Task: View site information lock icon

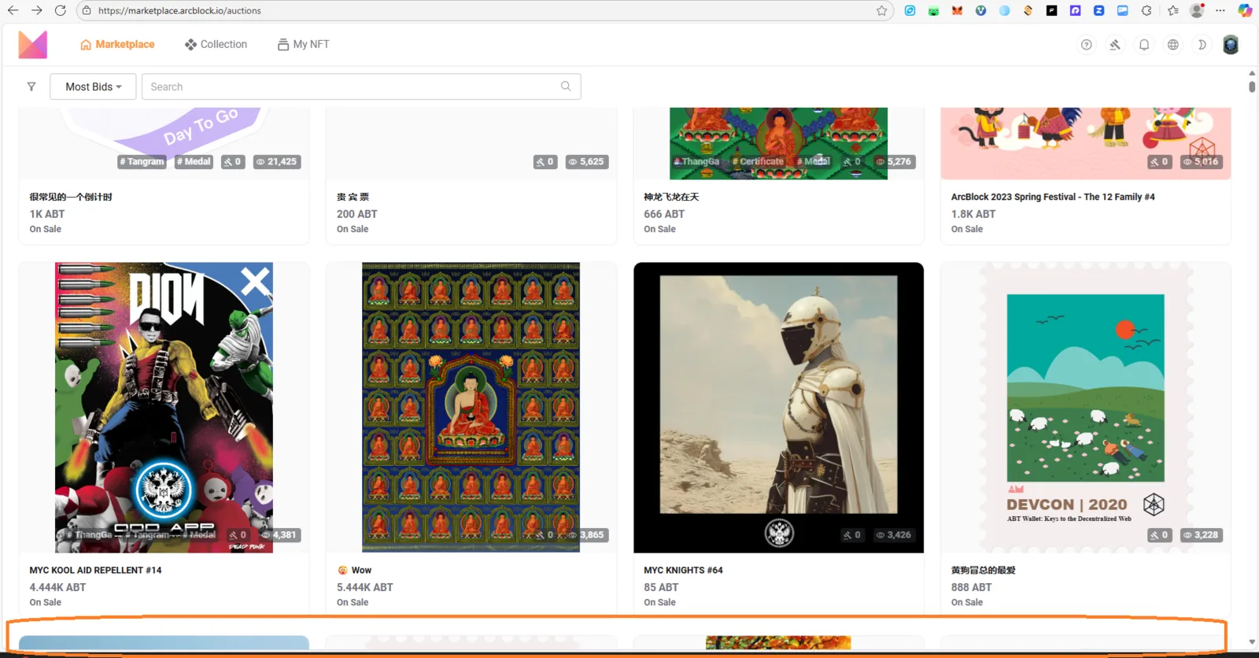Action: click(87, 11)
